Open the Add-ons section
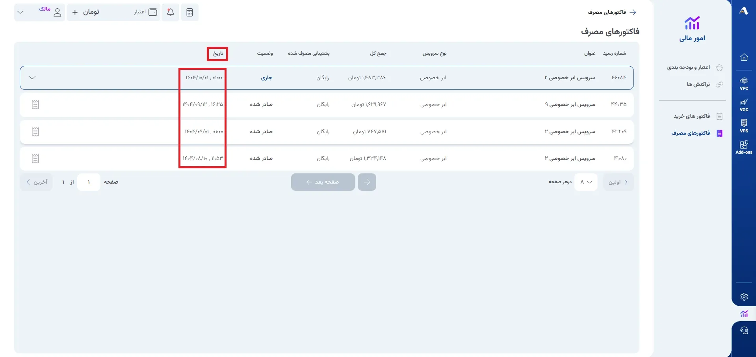This screenshot has height=357, width=756. click(x=744, y=147)
